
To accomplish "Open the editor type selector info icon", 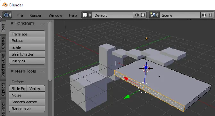I will (7, 15).
